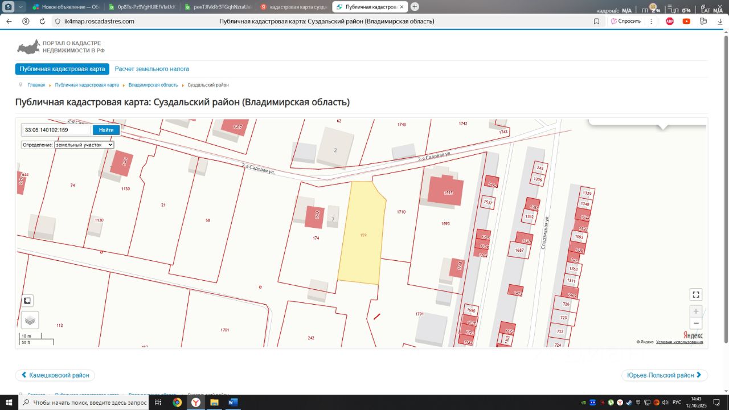
Task: Open the browser downloads panel
Action: tap(720, 21)
